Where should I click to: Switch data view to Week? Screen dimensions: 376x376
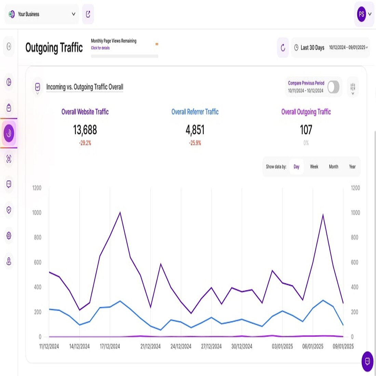[314, 167]
